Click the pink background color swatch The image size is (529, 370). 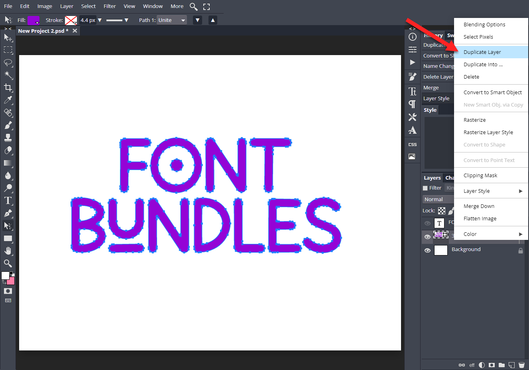point(11,281)
